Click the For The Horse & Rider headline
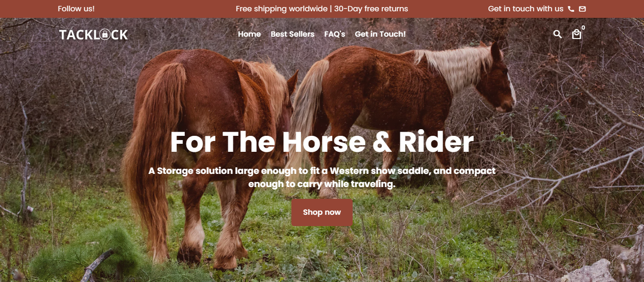 click(322, 142)
